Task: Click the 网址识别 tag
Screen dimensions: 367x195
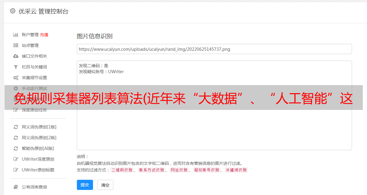Action: 179,170
